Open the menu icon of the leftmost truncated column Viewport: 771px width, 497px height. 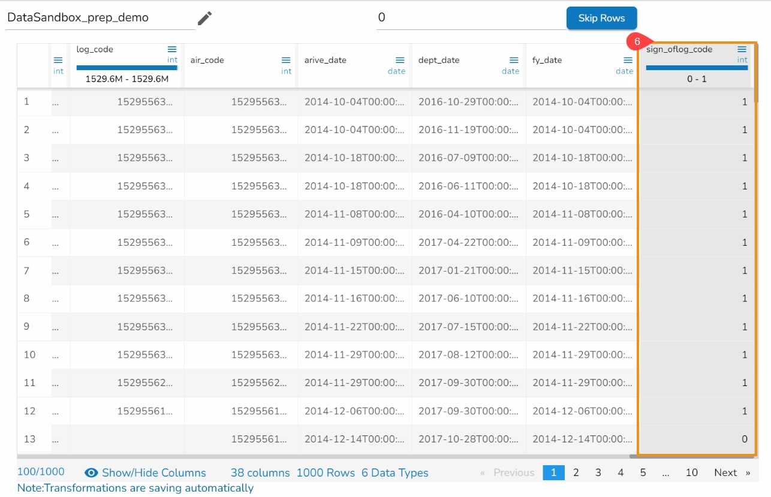pyautogui.click(x=58, y=60)
